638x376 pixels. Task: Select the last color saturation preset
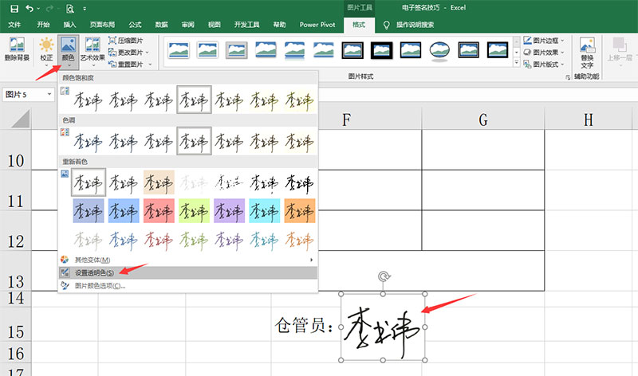pos(300,100)
